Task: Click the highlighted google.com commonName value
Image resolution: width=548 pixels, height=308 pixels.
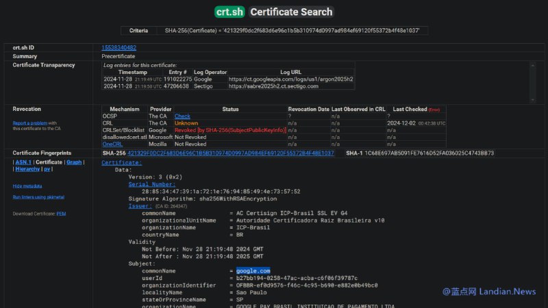Action: coord(253,271)
